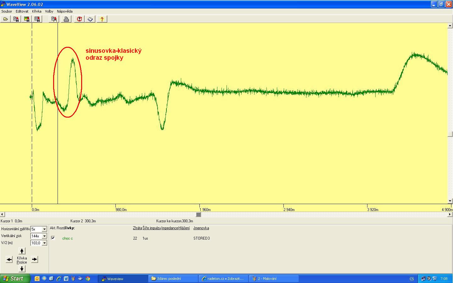Click the Kurzor 2 300,3m readout
The image size is (453, 283).
click(x=83, y=221)
